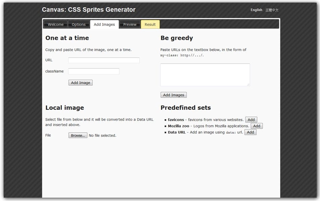Click the Add Image button
The image size is (320, 201).
pos(81,82)
